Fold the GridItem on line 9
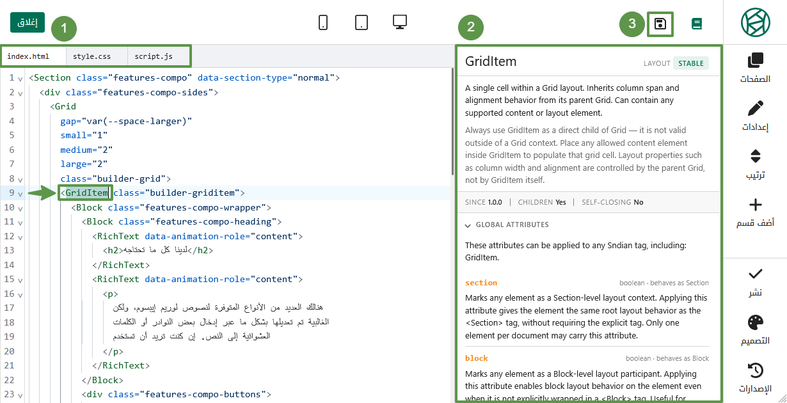Viewport: 787px width, 403px height. click(20, 193)
